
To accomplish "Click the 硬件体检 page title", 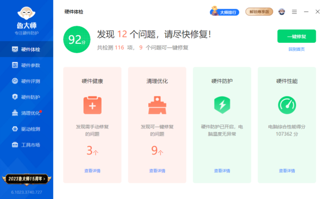I will point(74,12).
